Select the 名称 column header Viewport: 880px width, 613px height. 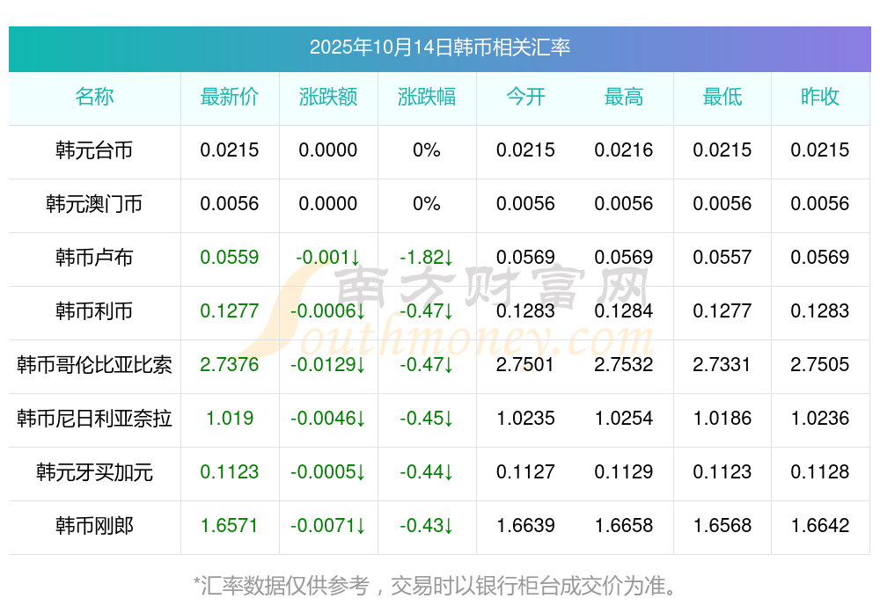94,98
